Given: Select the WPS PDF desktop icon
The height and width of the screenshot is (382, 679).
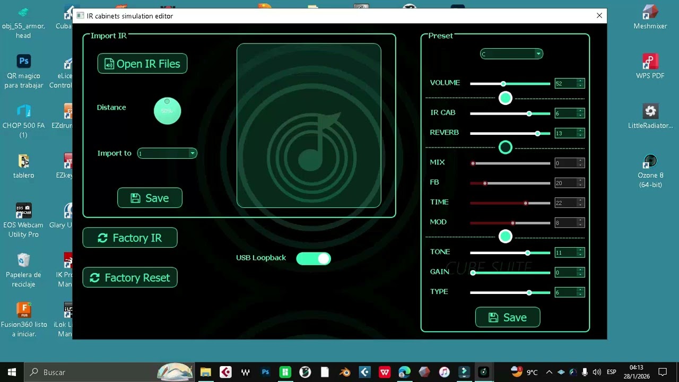Looking at the screenshot, I should 650,66.
